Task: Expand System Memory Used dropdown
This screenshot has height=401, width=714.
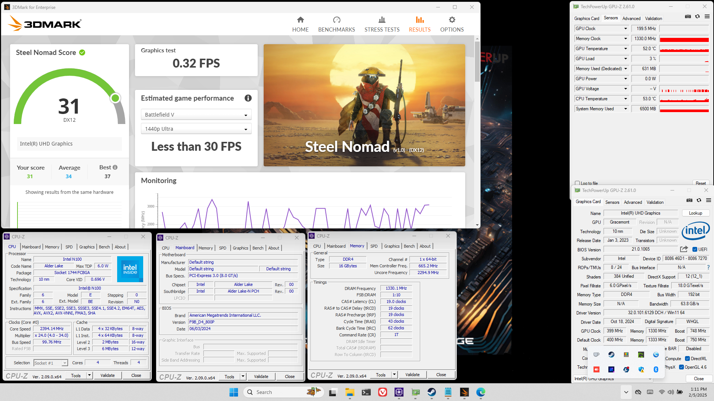Action: 625,109
